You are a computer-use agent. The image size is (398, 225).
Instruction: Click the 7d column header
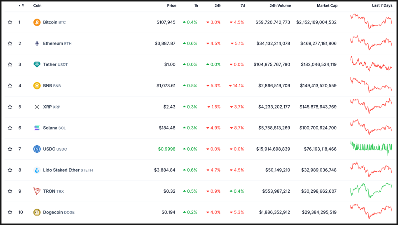point(242,6)
